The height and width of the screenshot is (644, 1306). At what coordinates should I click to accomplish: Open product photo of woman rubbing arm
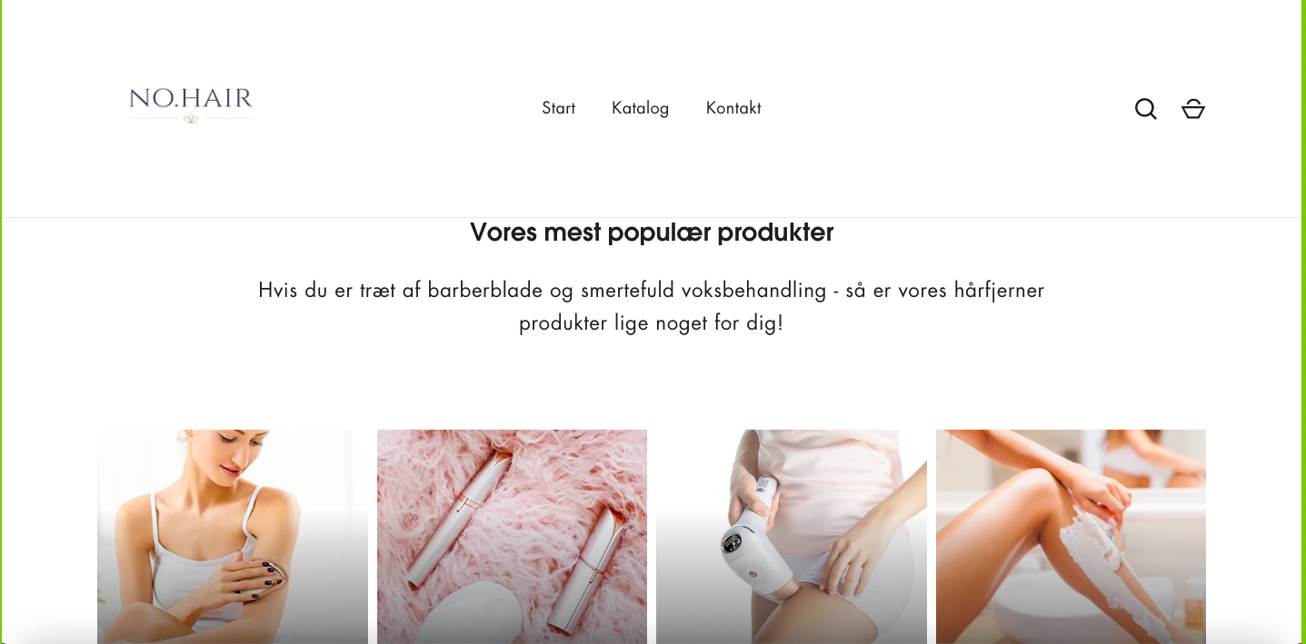(233, 537)
